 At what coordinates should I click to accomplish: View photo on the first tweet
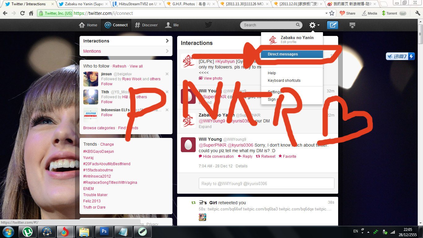point(211,78)
